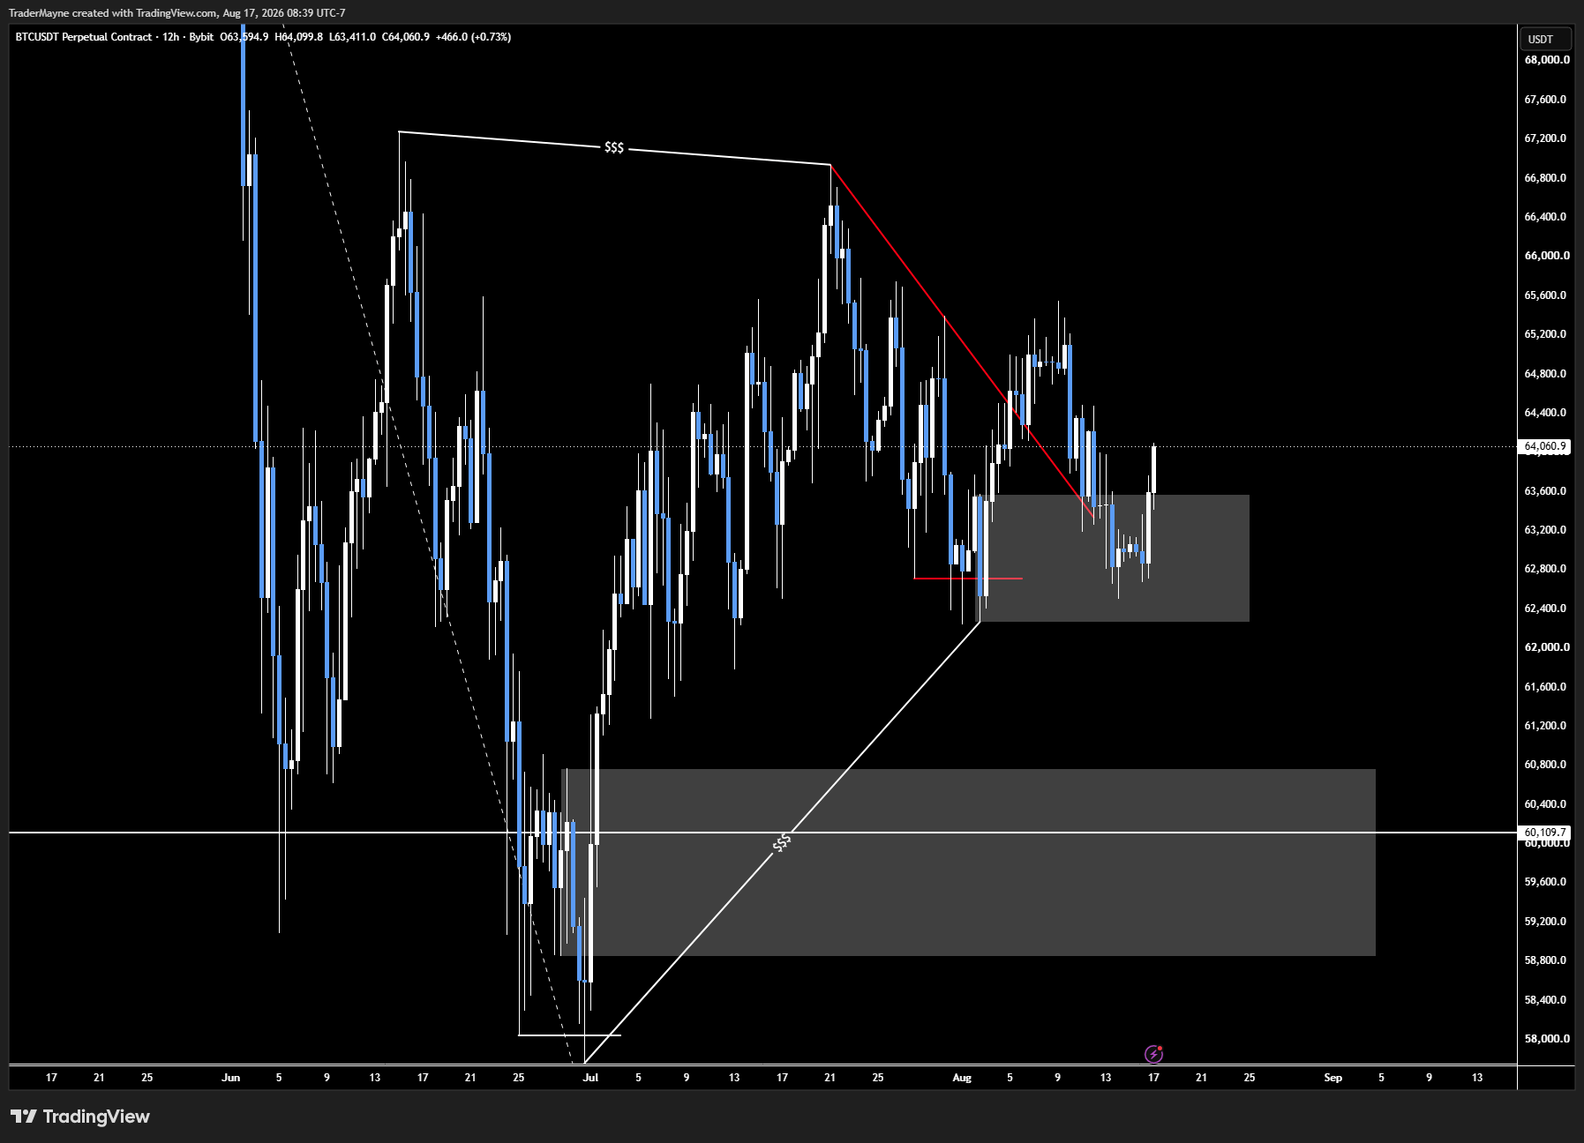The height and width of the screenshot is (1143, 1584).
Task: Click the purple lightning event icon
Action: [1153, 1054]
